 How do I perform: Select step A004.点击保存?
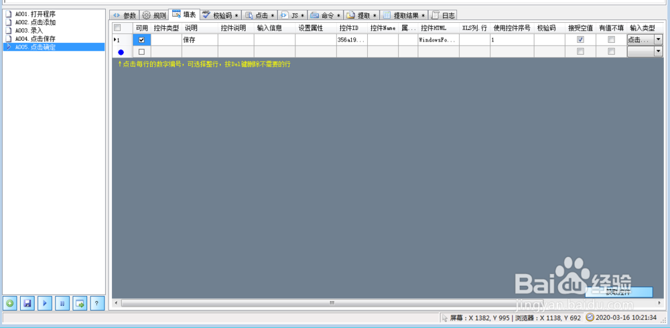[36, 38]
